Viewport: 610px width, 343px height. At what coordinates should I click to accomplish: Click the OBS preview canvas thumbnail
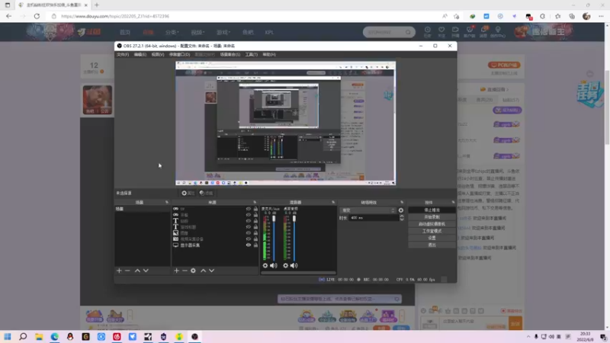[285, 123]
